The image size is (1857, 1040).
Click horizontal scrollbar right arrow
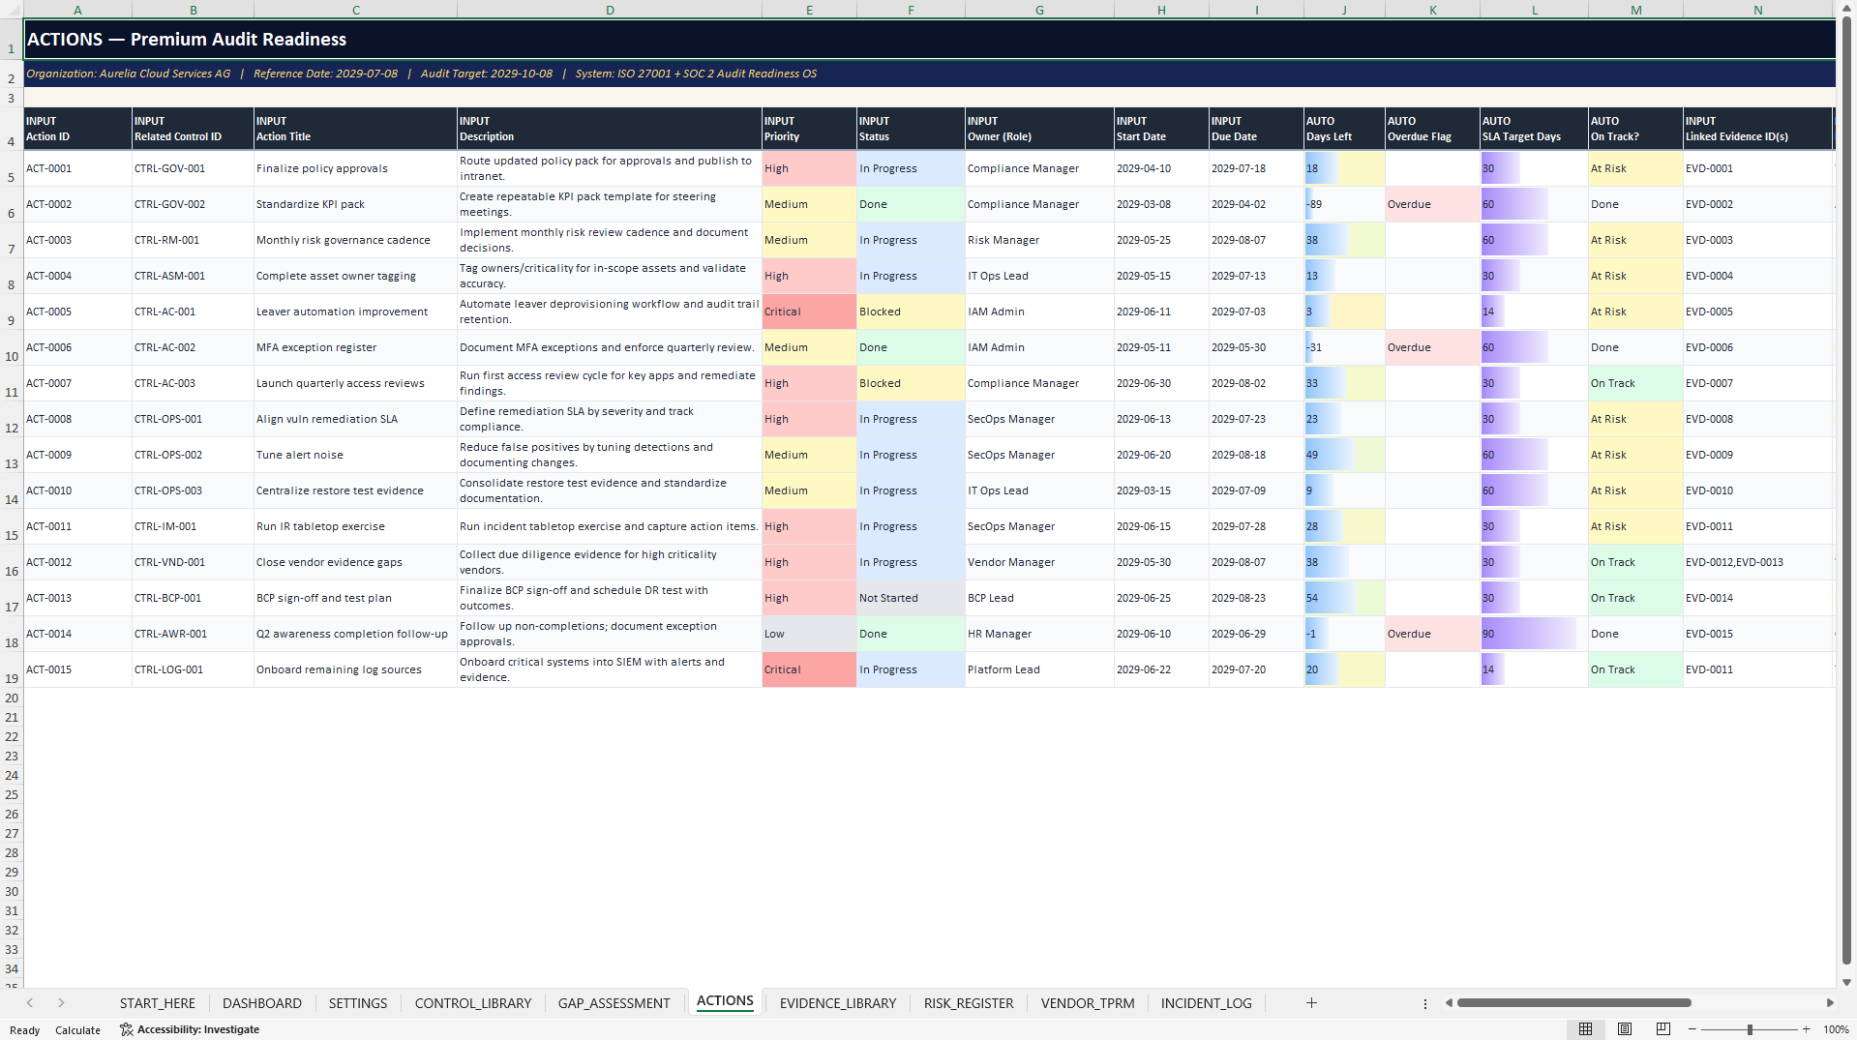[1829, 1003]
